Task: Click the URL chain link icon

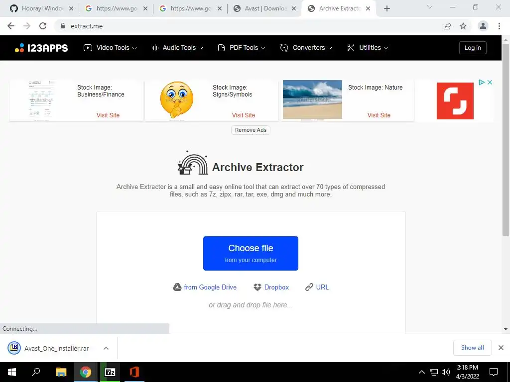Action: (309, 287)
